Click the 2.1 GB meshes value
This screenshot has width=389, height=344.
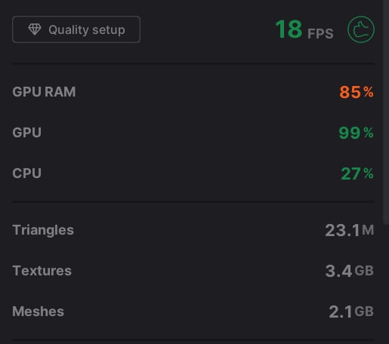pyautogui.click(x=351, y=312)
